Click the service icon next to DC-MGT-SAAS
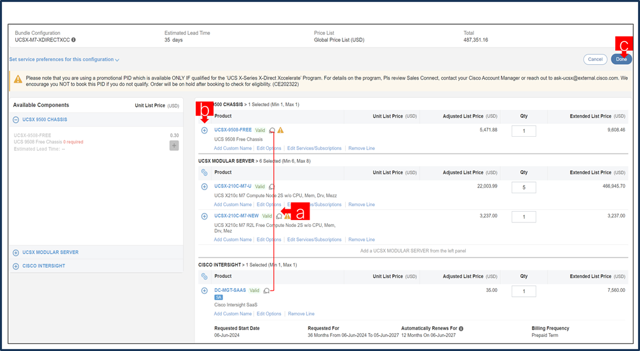Viewport: 640px width, 351px height. coord(266,291)
